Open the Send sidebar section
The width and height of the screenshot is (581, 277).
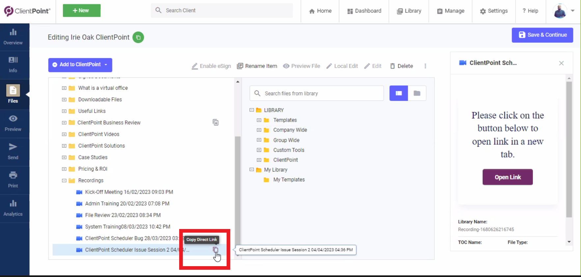[13, 152]
